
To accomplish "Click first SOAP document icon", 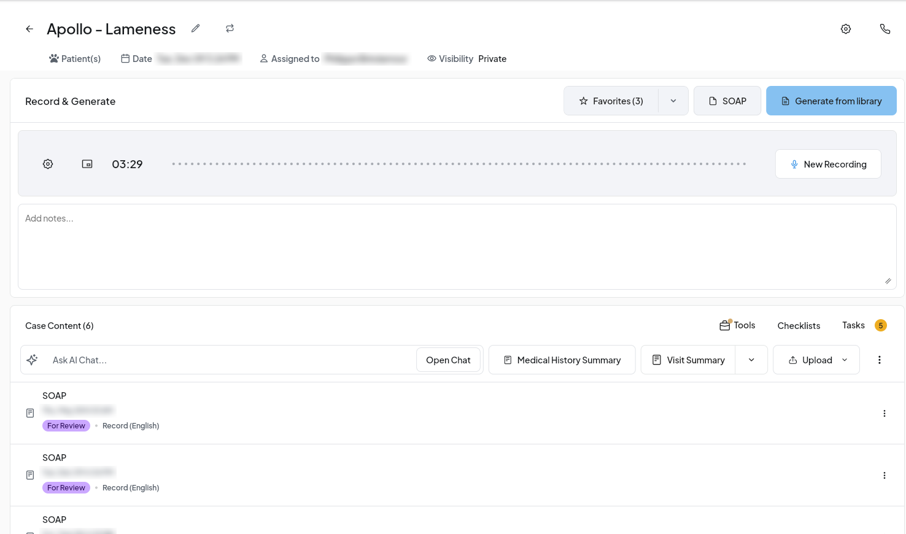I will click(30, 413).
